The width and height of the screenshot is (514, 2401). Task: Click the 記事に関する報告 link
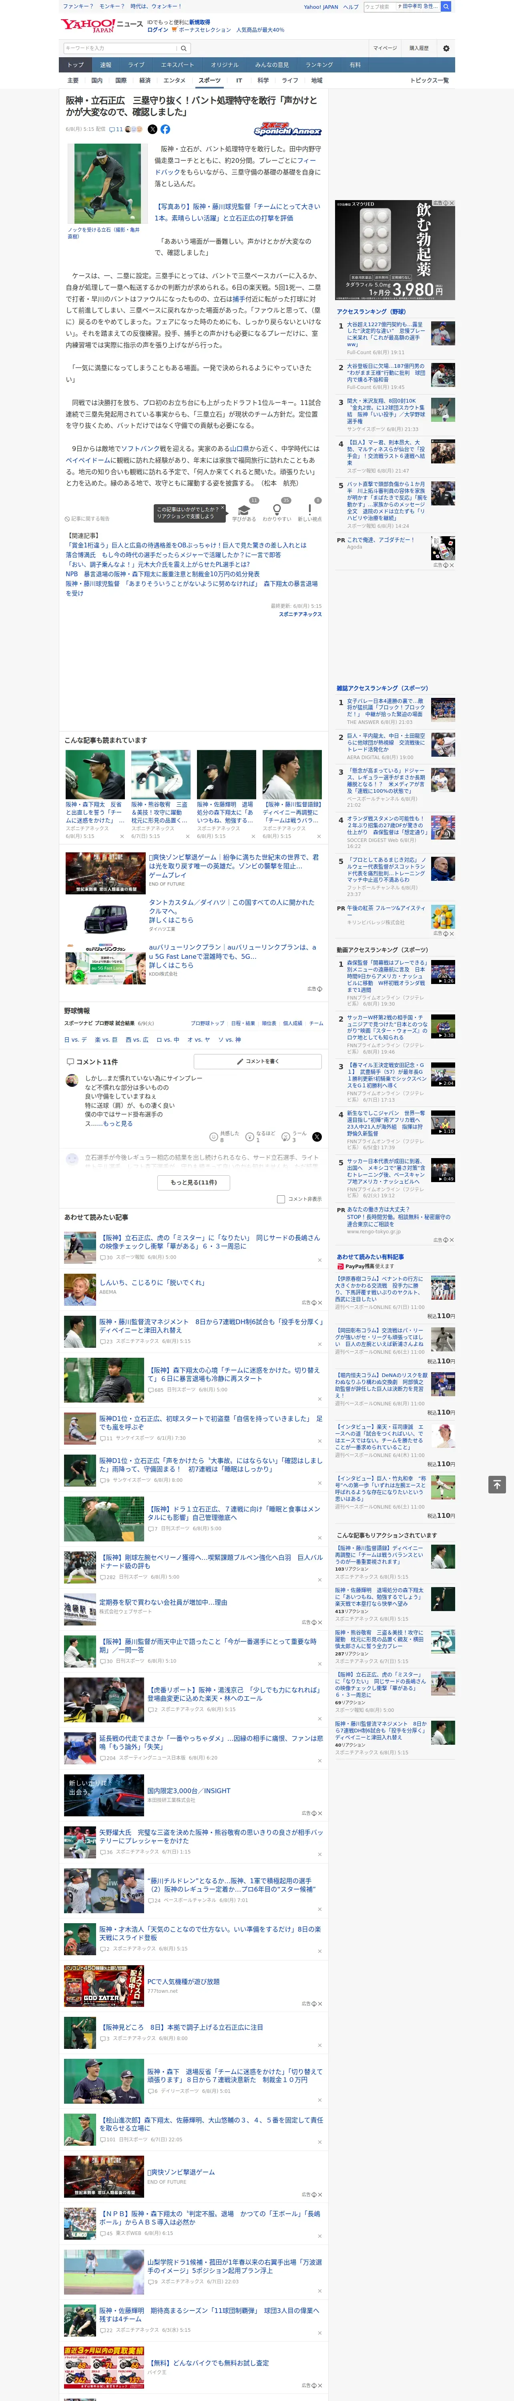pos(88,519)
